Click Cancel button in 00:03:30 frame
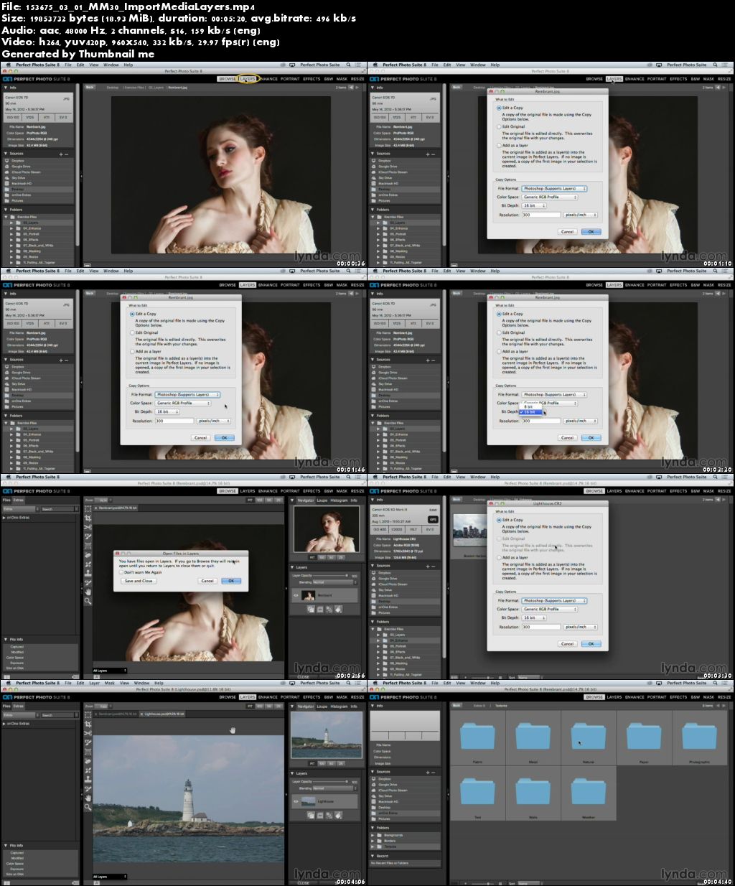The image size is (735, 886). coord(567,643)
